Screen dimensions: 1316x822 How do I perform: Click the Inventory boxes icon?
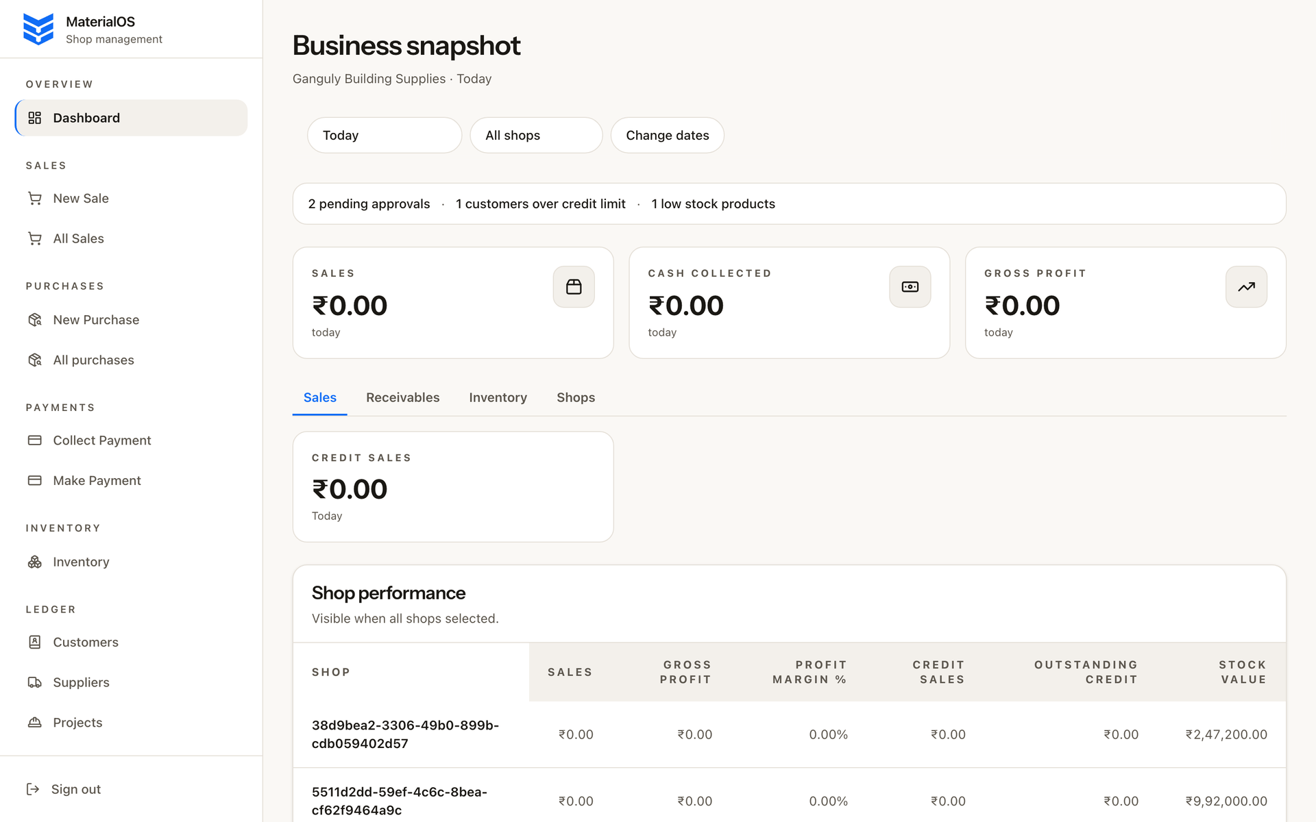point(35,562)
